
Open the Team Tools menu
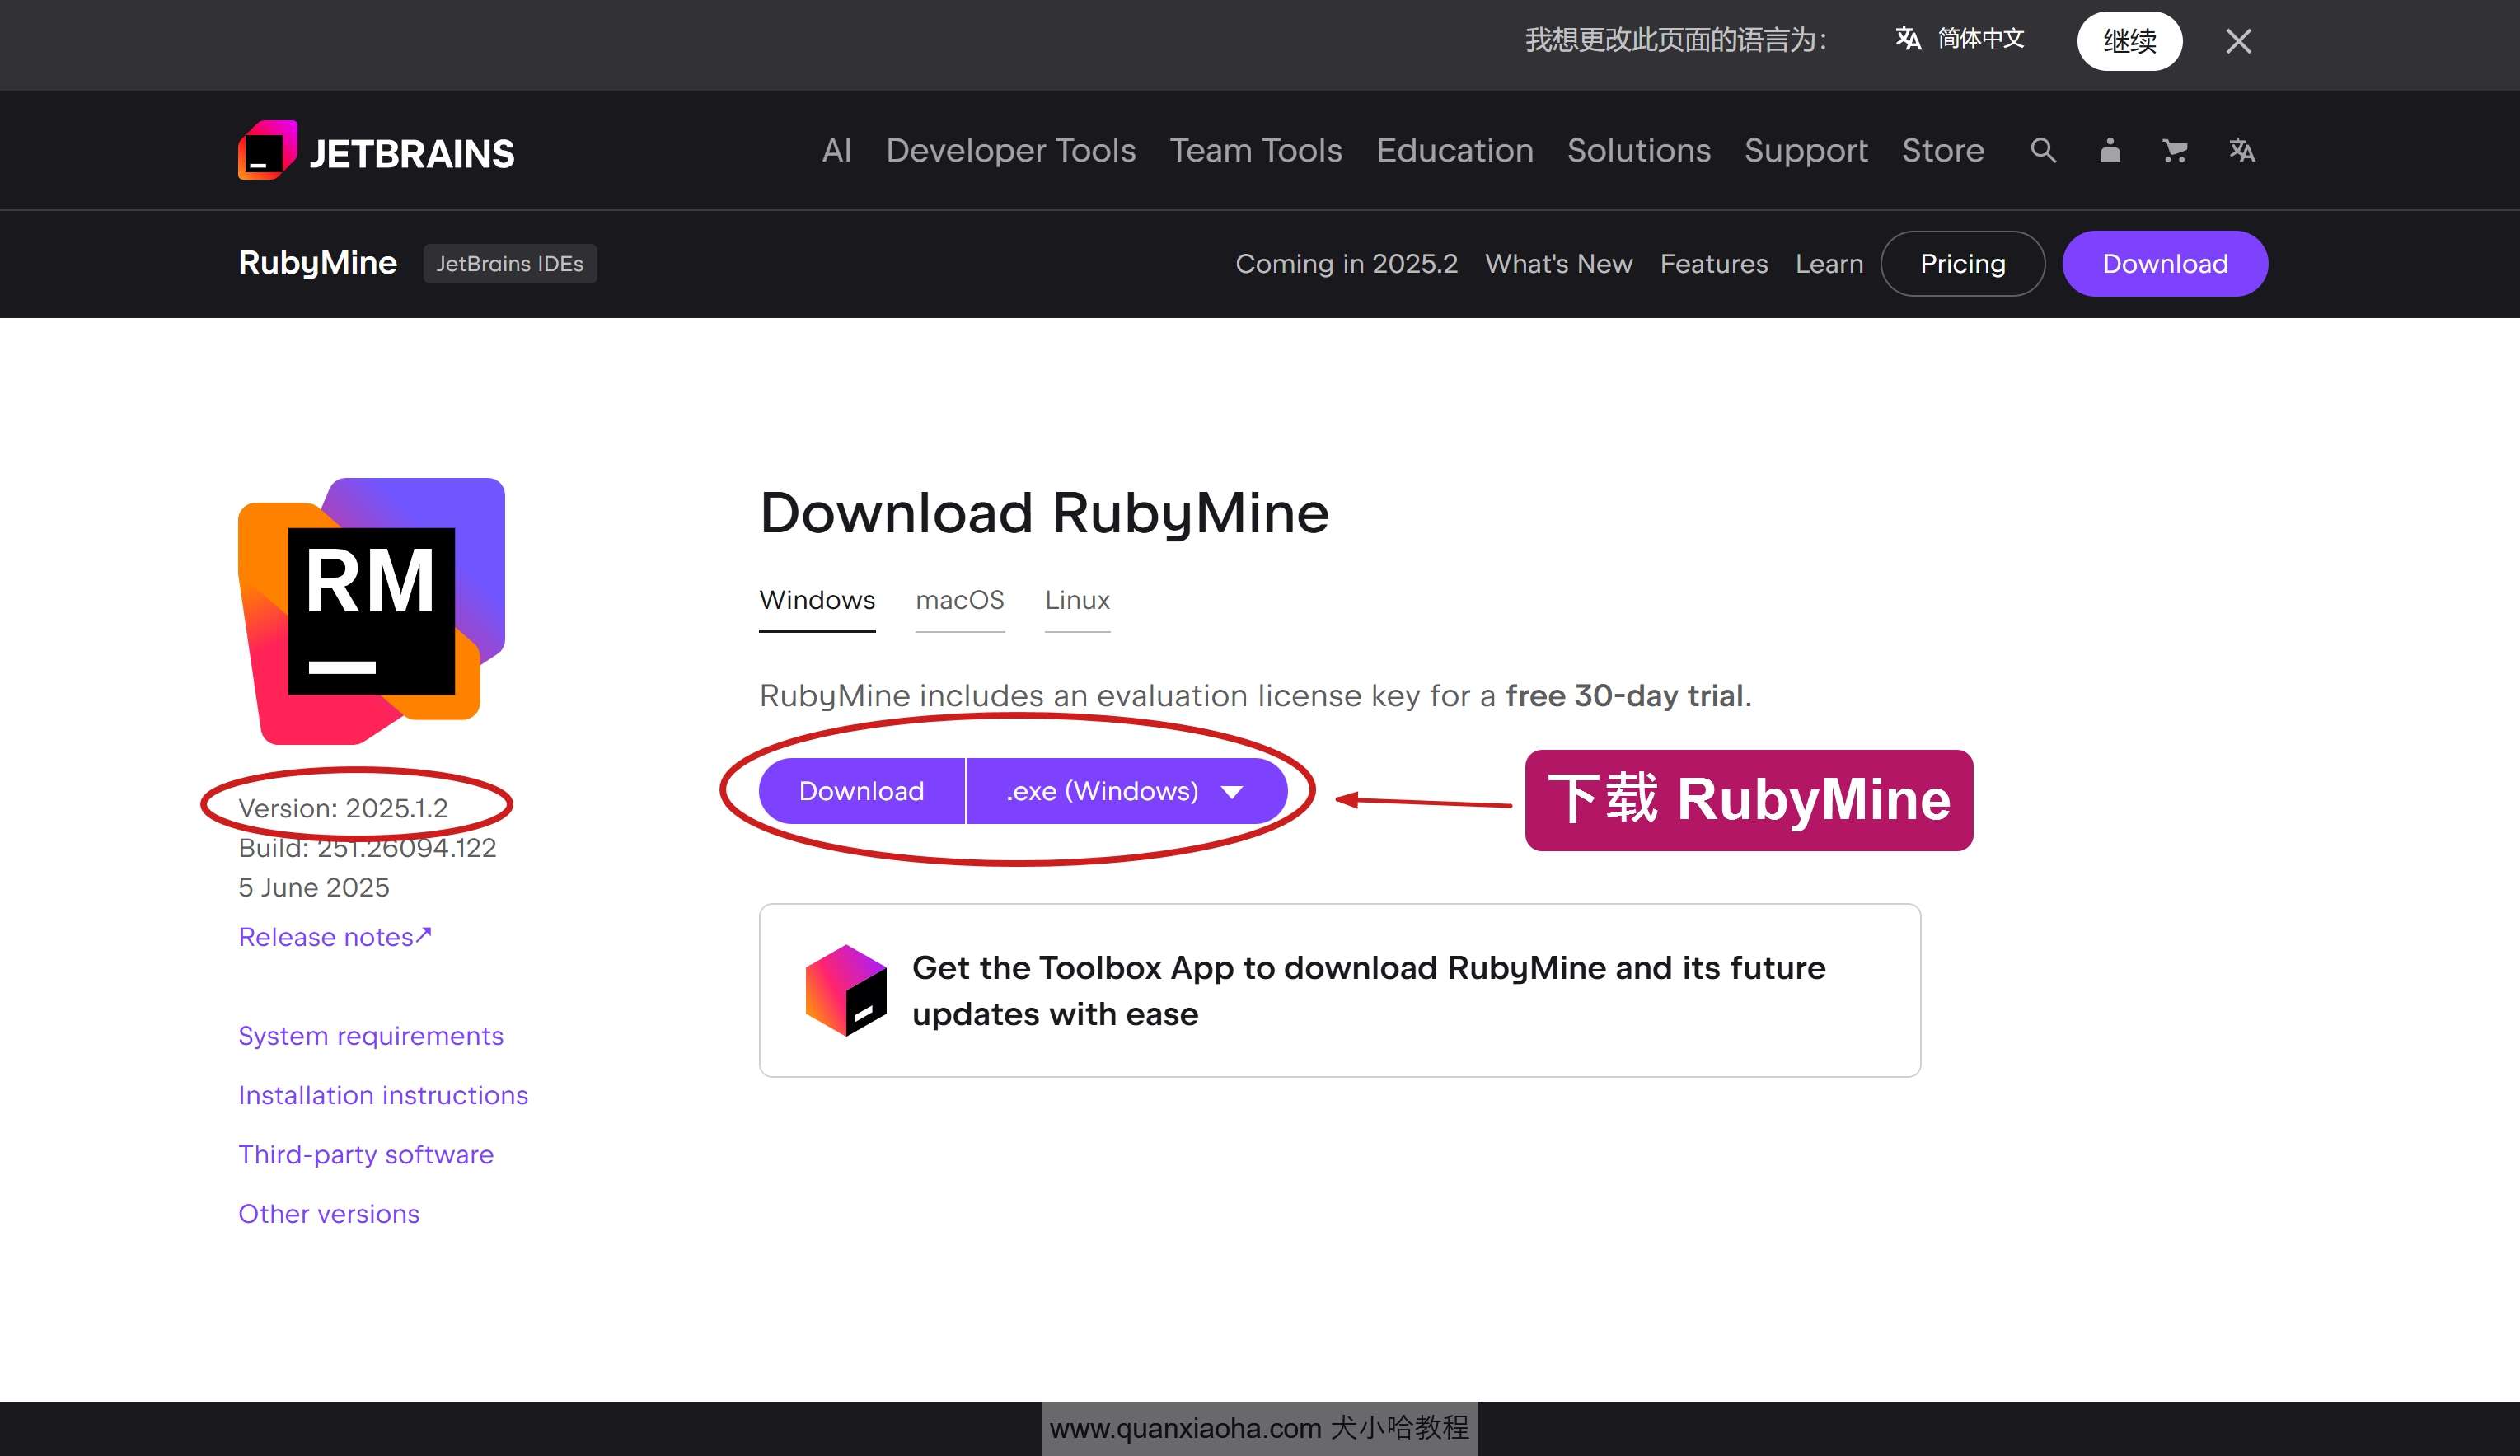click(1255, 150)
